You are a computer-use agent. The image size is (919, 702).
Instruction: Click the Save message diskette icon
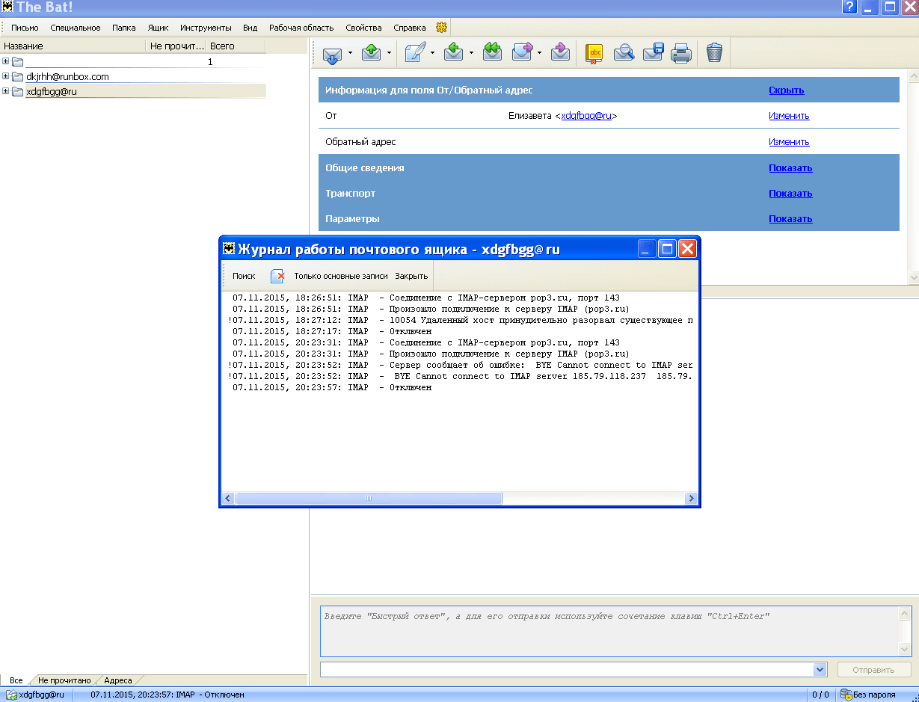point(653,53)
